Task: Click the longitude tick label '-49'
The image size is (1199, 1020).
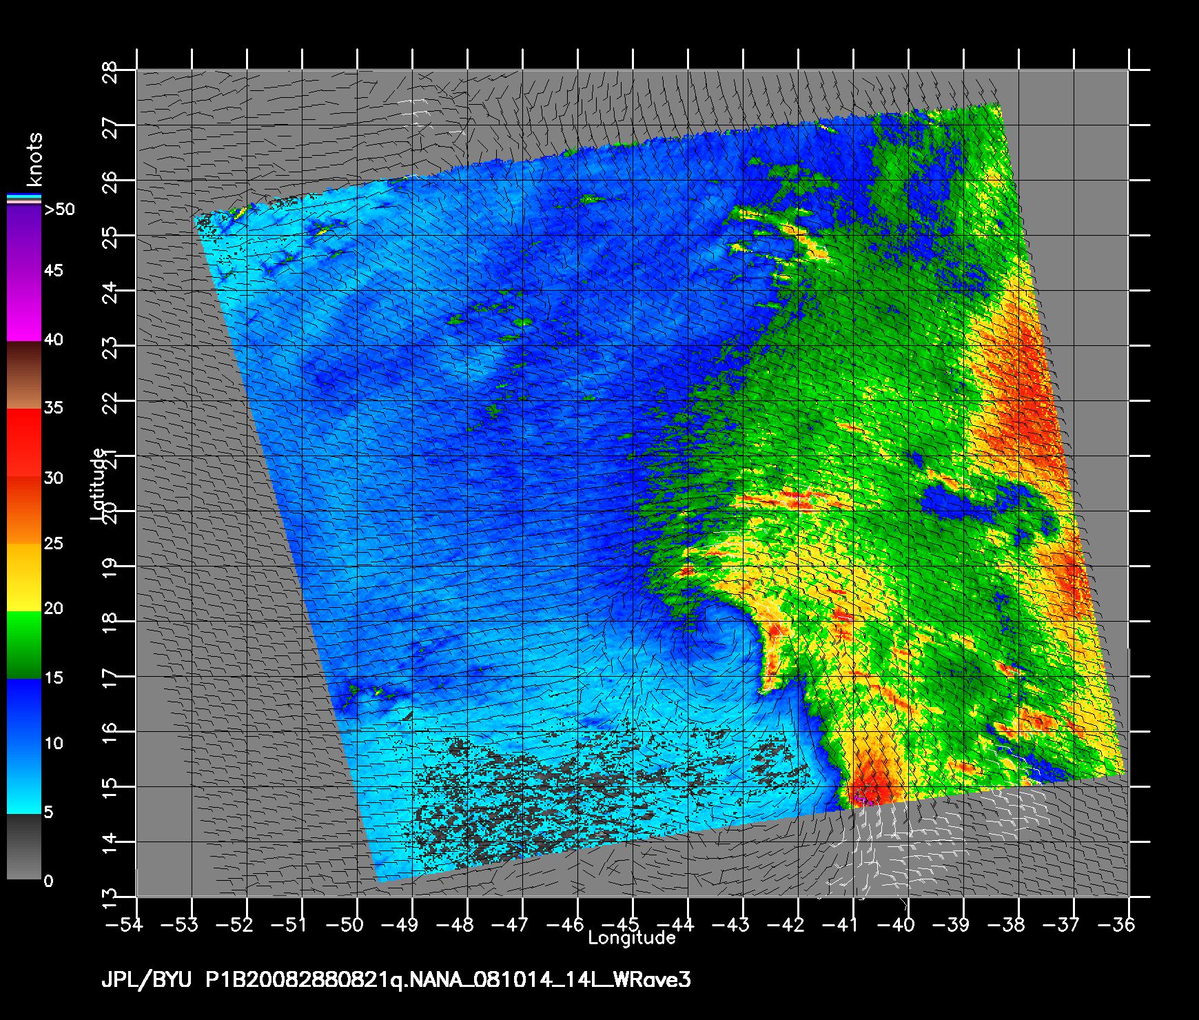Action: [400, 924]
